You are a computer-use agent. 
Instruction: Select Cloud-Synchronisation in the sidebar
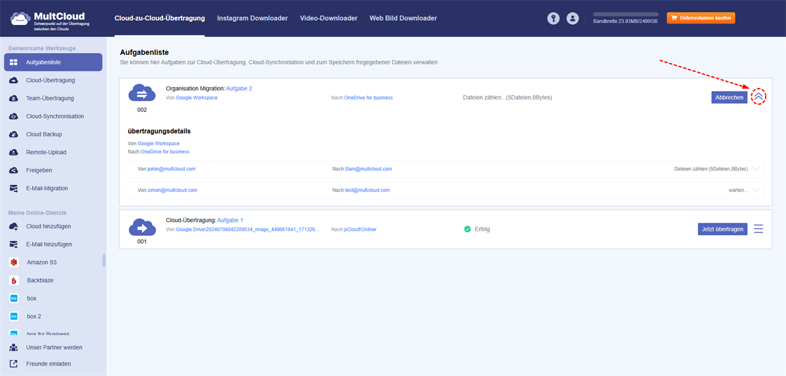point(53,117)
